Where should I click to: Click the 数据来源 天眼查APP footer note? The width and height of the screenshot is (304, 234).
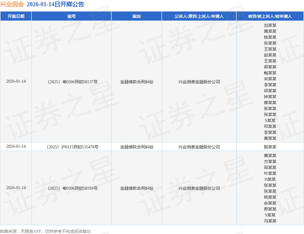click(45, 231)
